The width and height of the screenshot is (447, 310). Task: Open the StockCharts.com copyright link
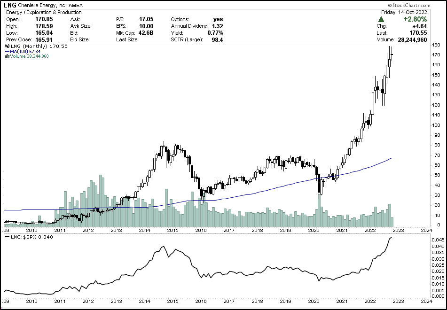tap(409, 6)
